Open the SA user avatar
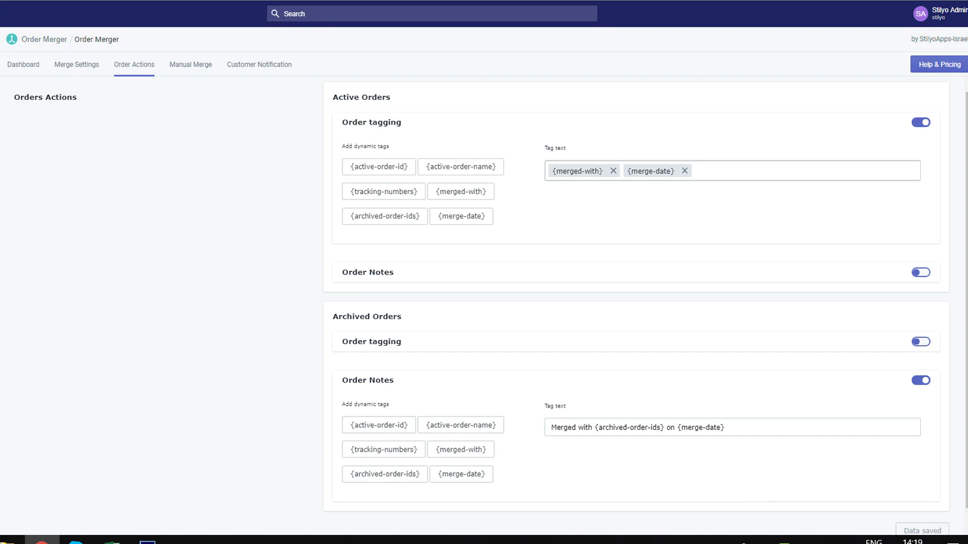 920,13
